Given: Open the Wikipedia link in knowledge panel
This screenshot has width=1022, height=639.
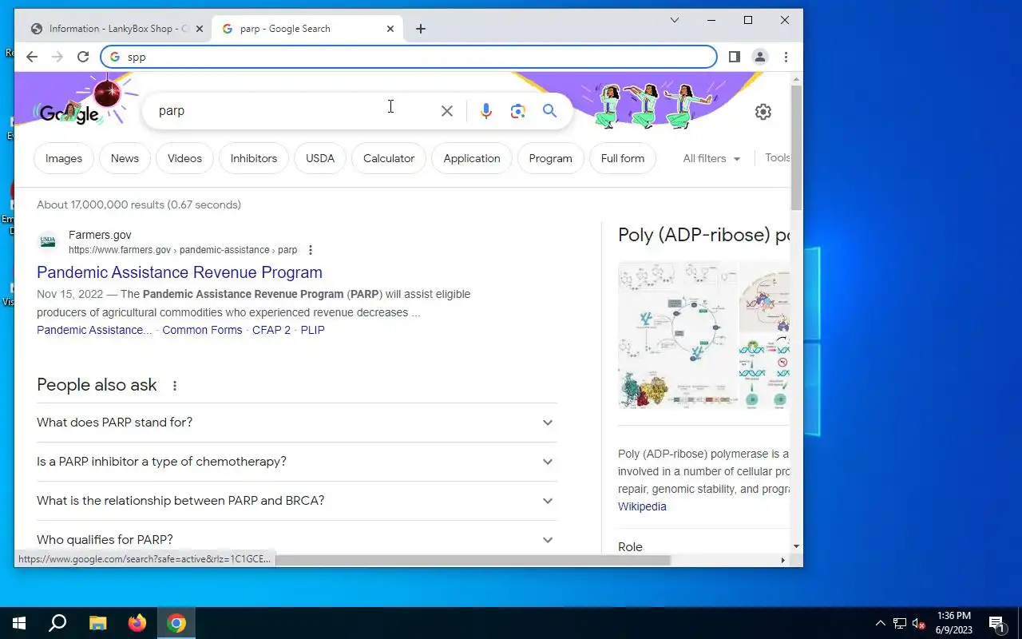Looking at the screenshot, I should pyautogui.click(x=642, y=506).
